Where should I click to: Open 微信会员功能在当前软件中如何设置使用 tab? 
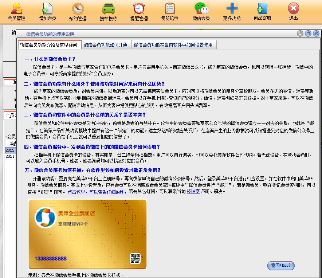(x=173, y=45)
